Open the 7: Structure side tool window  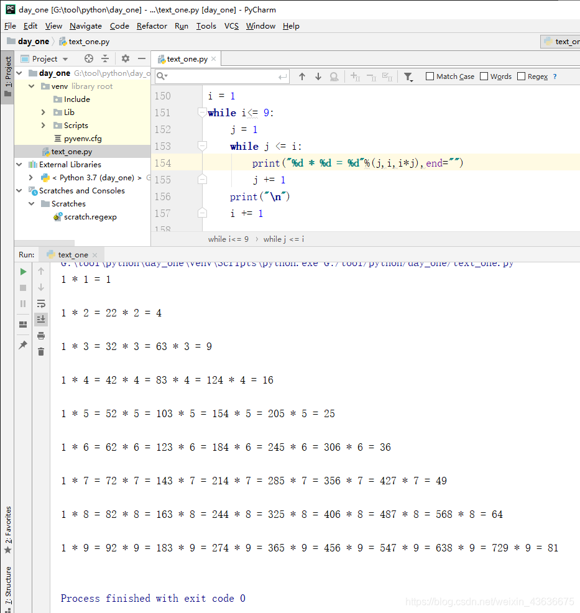(7, 589)
